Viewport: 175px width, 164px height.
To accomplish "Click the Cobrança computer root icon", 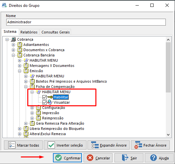I will pyautogui.click(x=13, y=39).
